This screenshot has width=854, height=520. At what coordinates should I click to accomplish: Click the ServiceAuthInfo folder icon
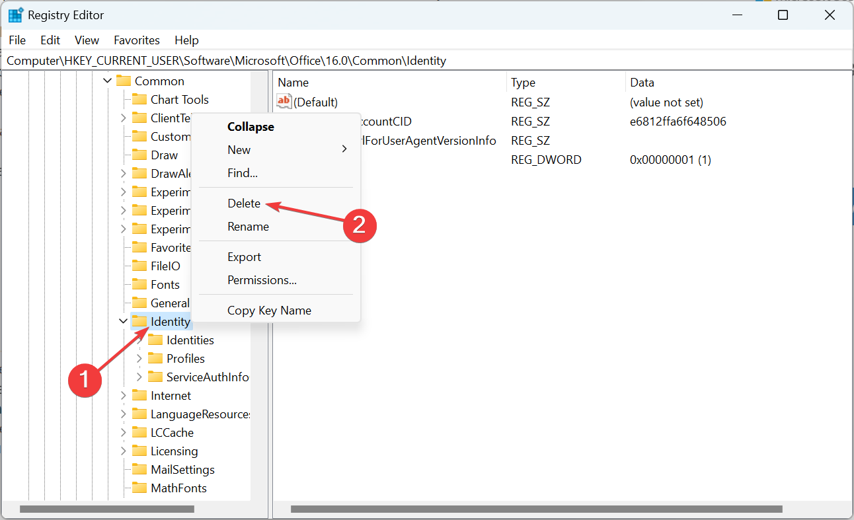tap(155, 377)
